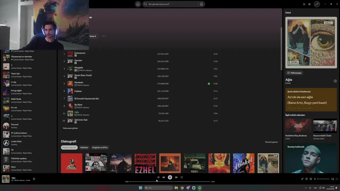
Task: Open the mini player
Action: (333, 179)
